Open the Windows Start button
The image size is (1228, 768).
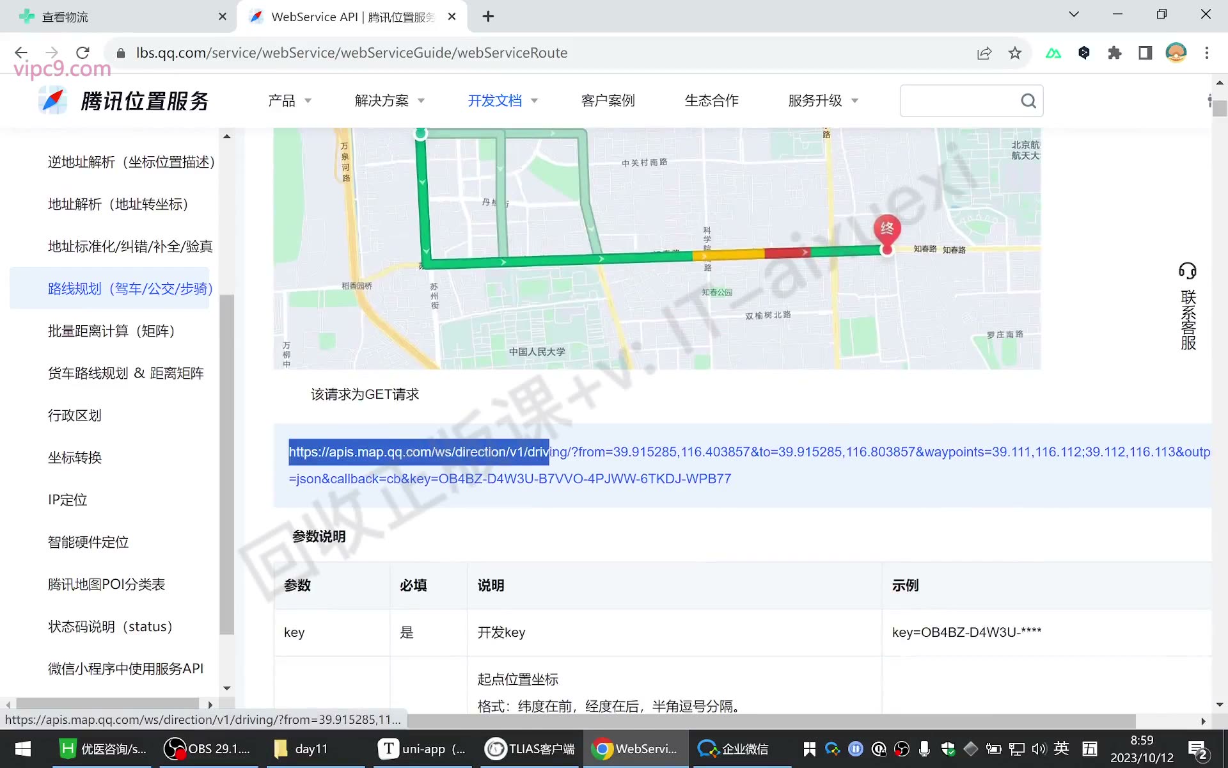(23, 749)
